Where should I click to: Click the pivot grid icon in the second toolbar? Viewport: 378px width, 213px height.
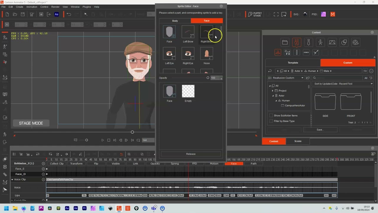(x=7, y=25)
